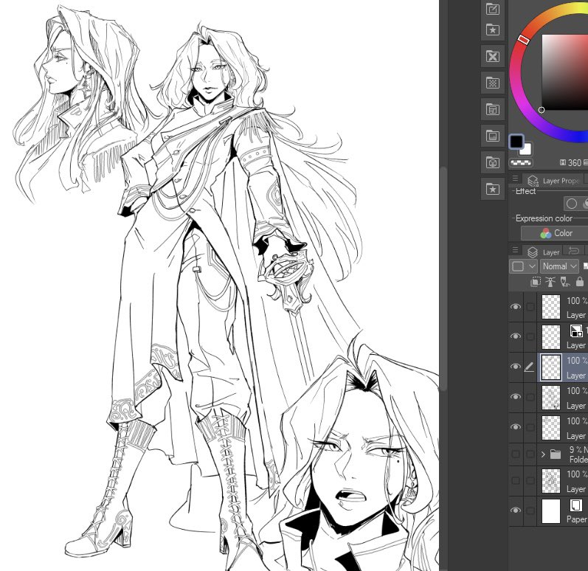
Task: Set as draft layer icon
Action: tap(564, 282)
